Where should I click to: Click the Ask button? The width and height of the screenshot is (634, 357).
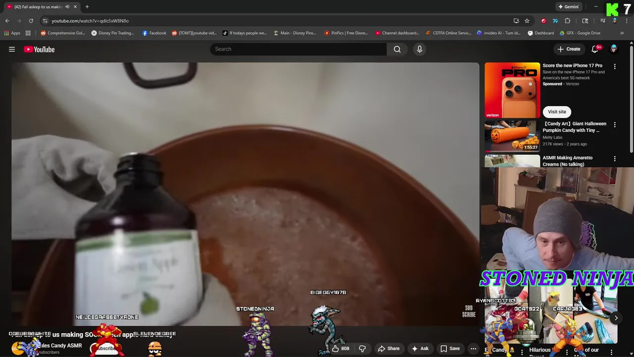[420, 349]
